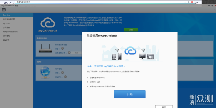Screen dimensions: 216x108
Task: Click the 网络地址 label in DDNS panel
Action: pyautogui.click(x=58, y=69)
